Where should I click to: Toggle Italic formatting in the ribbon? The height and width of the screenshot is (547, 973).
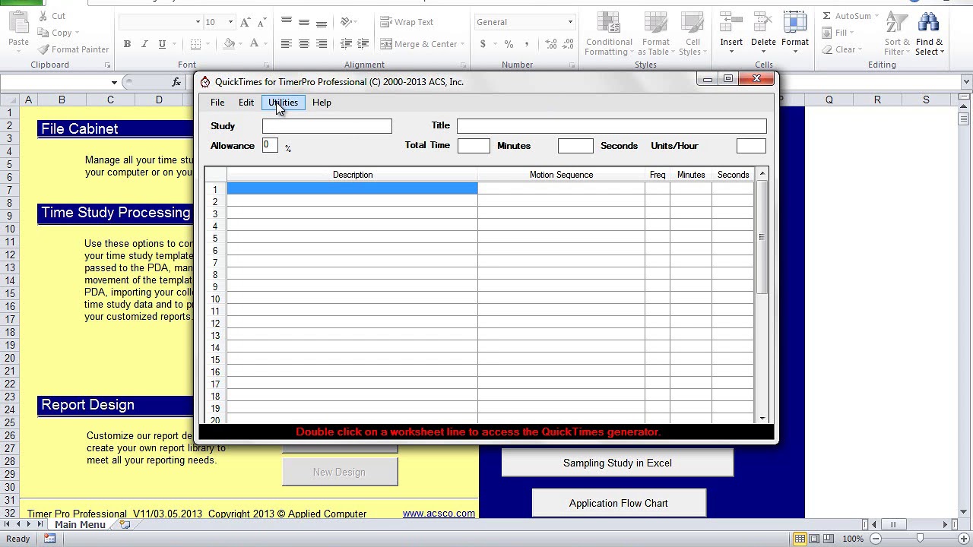144,44
